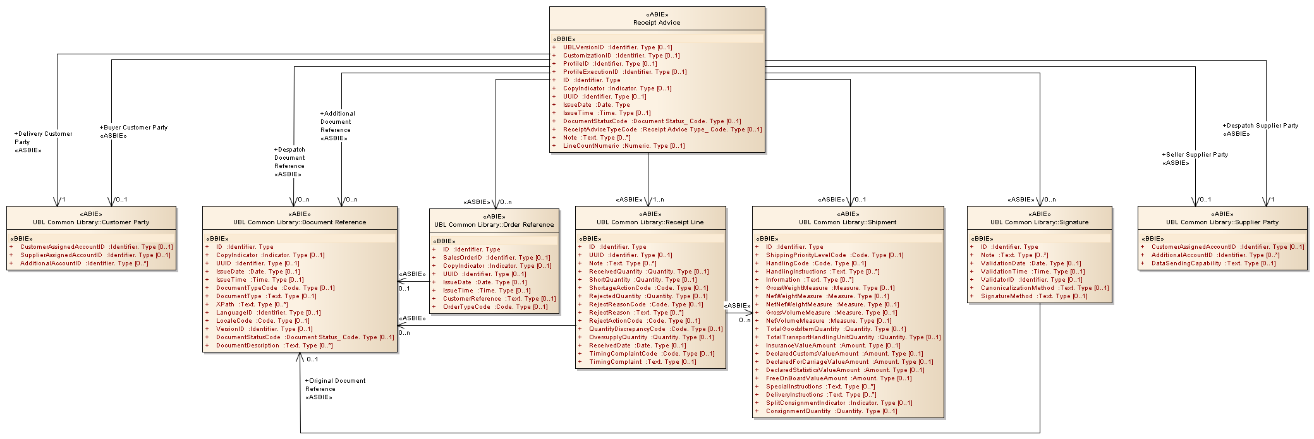Select the Receipt Line class title
Image resolution: width=1314 pixels, height=439 pixels.
click(650, 222)
